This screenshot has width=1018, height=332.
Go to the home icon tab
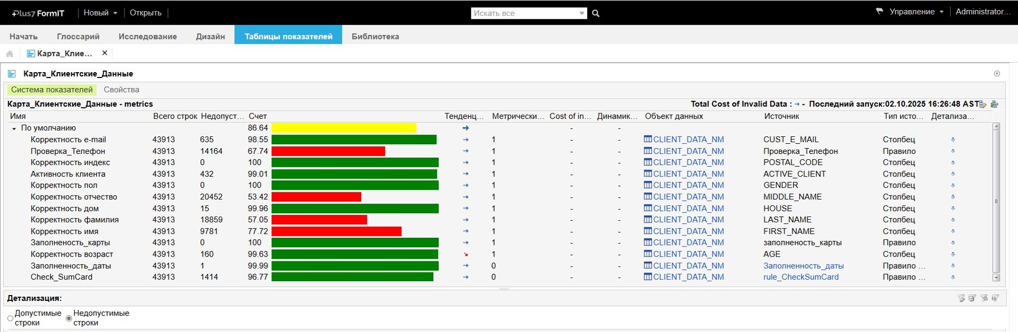coord(10,53)
